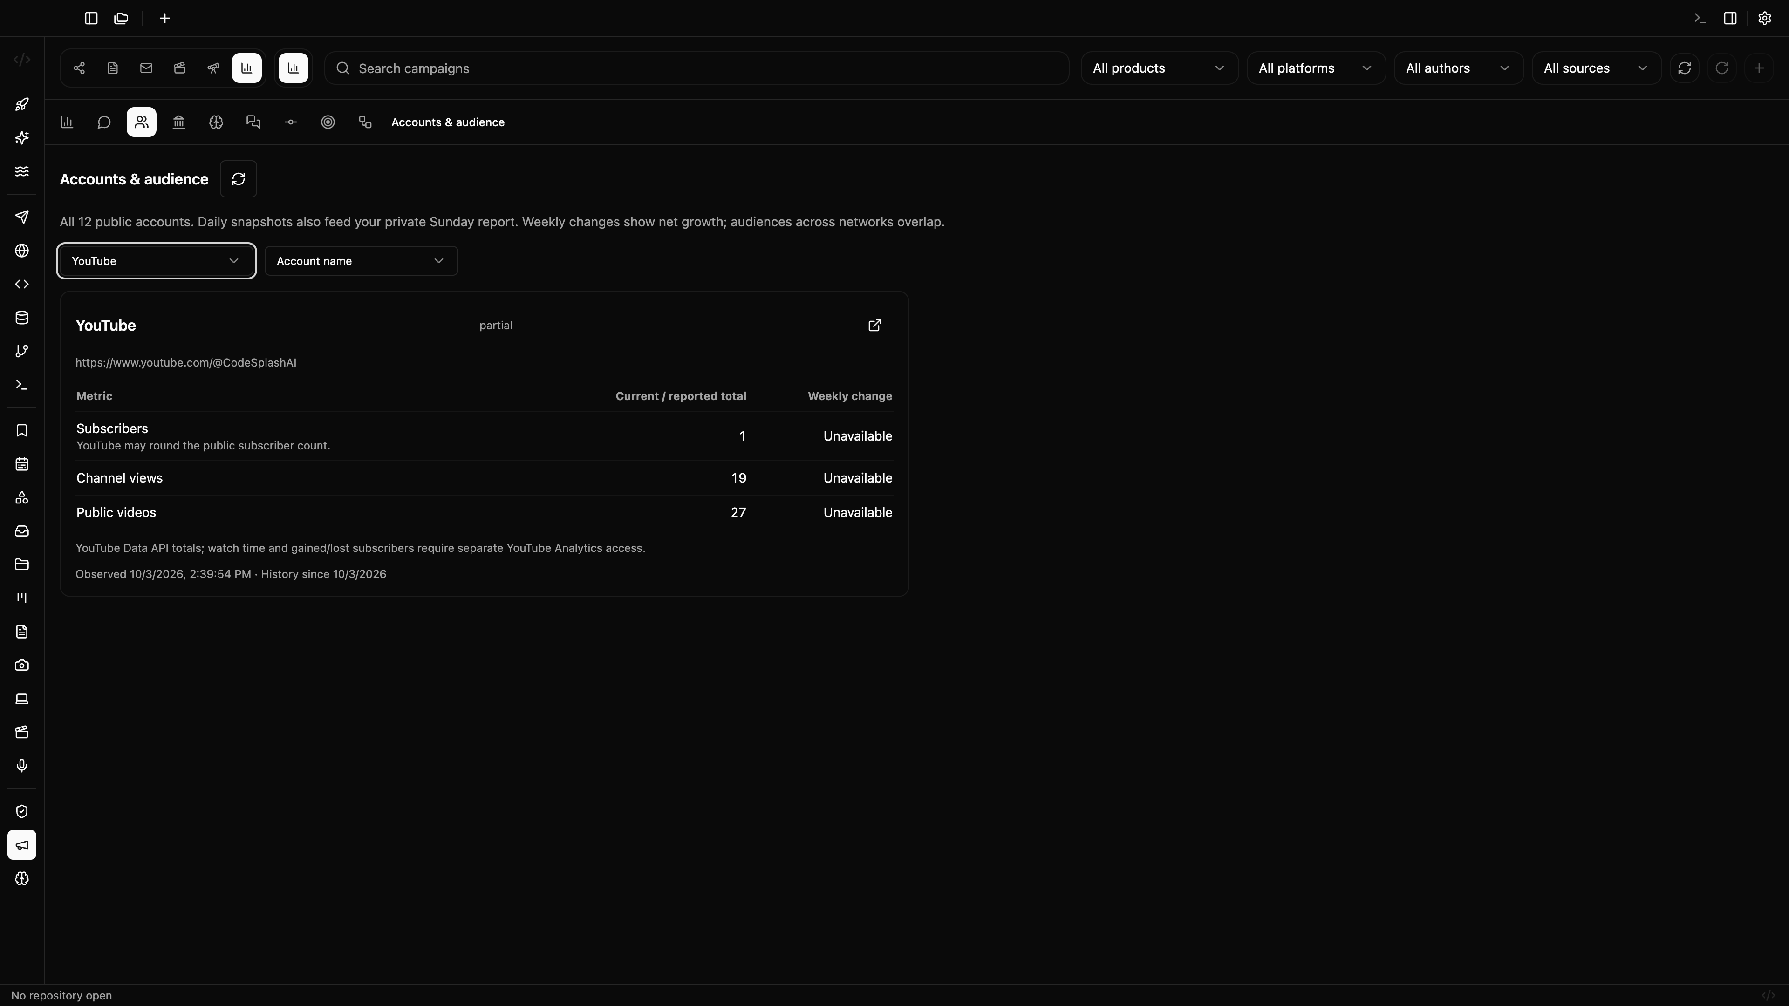Select the target icon tab

(x=328, y=122)
